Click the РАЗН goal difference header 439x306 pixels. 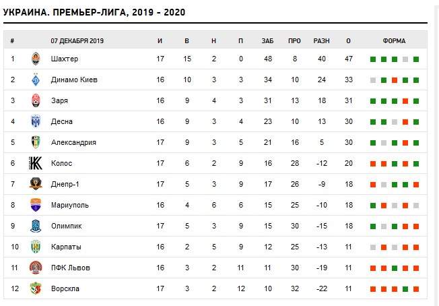[321, 41]
